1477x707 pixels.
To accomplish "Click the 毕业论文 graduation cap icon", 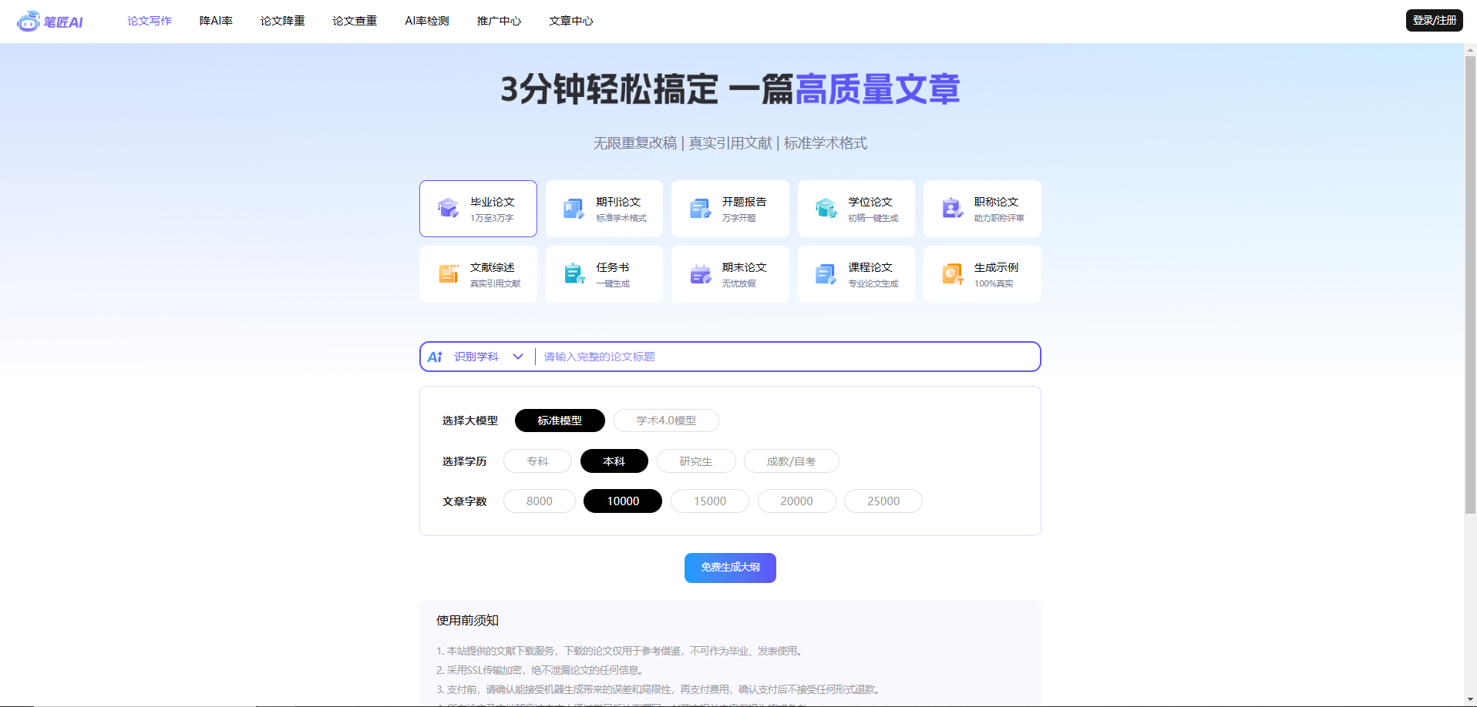I will [x=449, y=208].
